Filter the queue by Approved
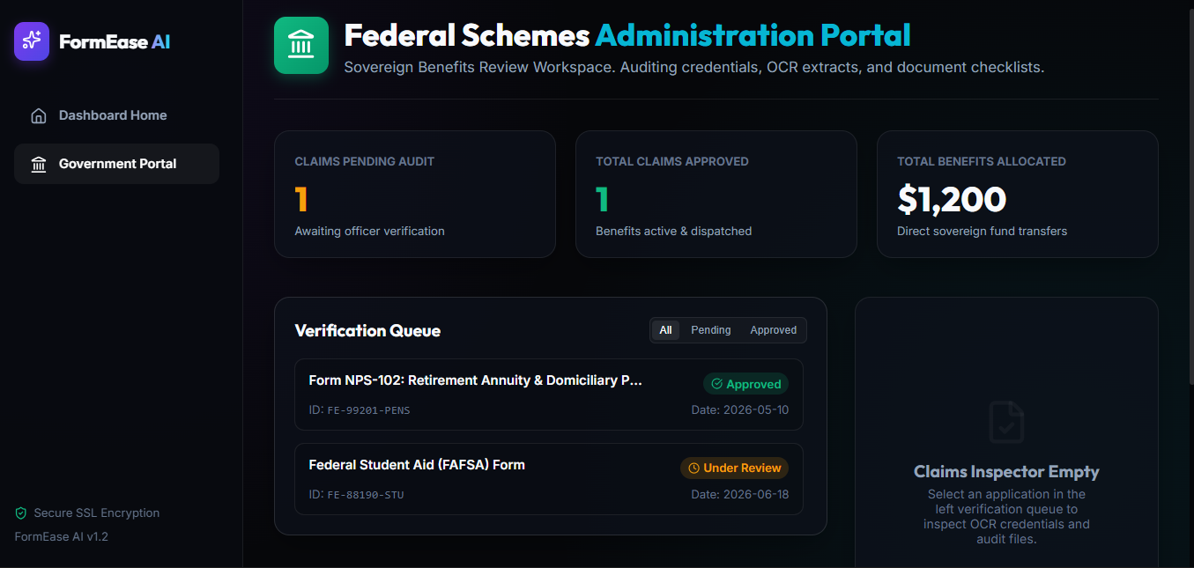 (x=773, y=330)
